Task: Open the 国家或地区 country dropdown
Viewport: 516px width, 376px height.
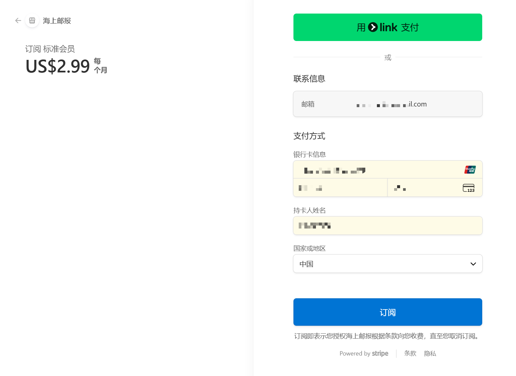Action: click(x=387, y=264)
